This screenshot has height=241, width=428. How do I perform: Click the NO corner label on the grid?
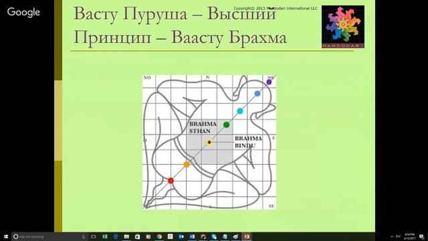coord(147,78)
